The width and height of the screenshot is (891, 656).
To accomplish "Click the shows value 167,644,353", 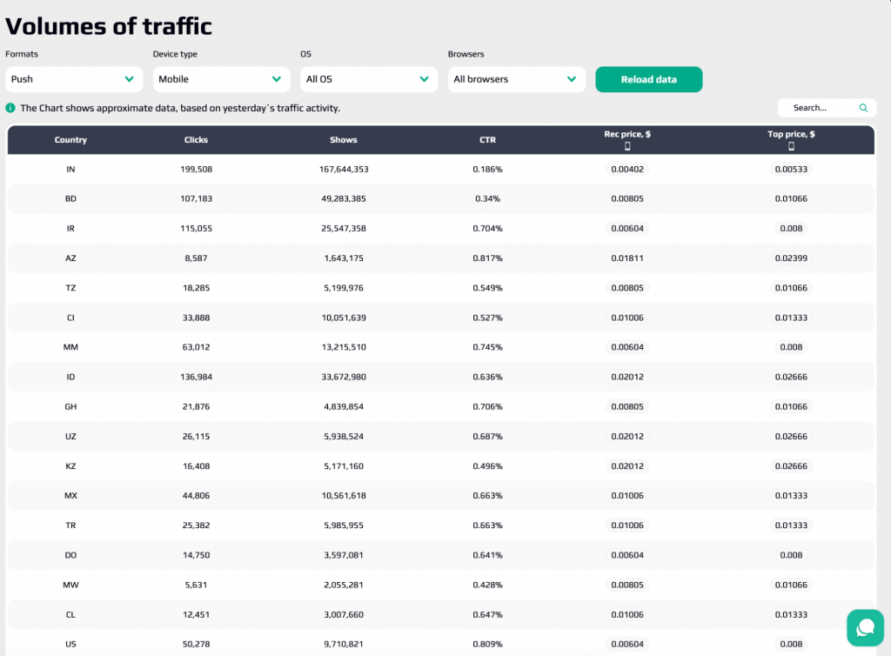I will click(x=344, y=170).
